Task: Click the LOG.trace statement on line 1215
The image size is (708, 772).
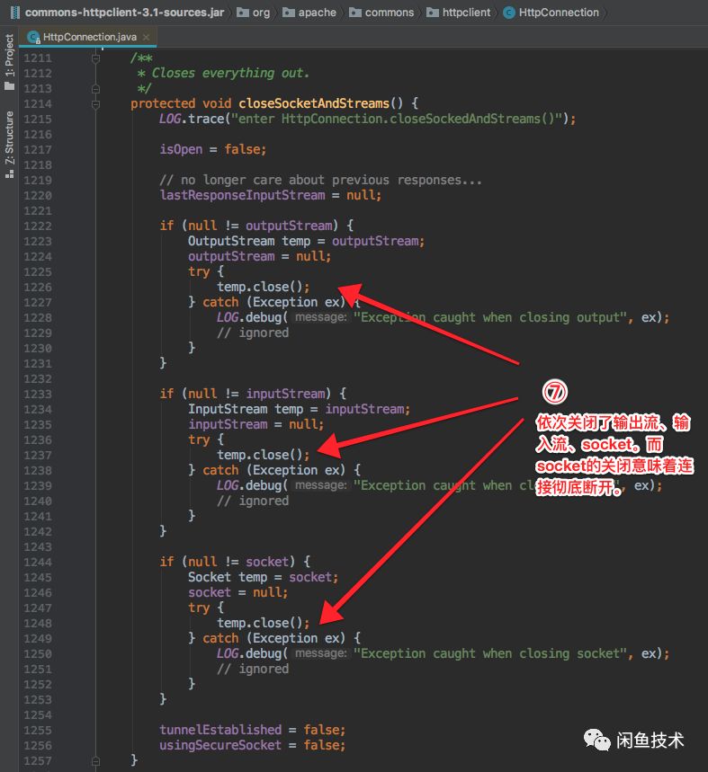Action: tap(367, 119)
